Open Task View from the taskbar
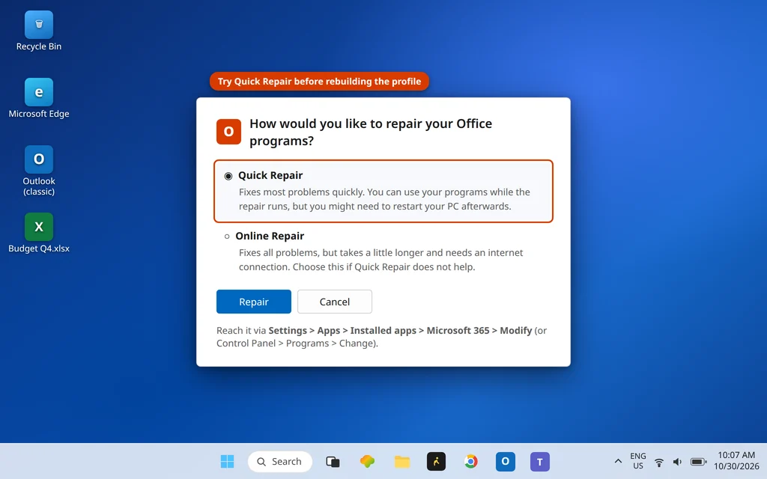 [333, 461]
